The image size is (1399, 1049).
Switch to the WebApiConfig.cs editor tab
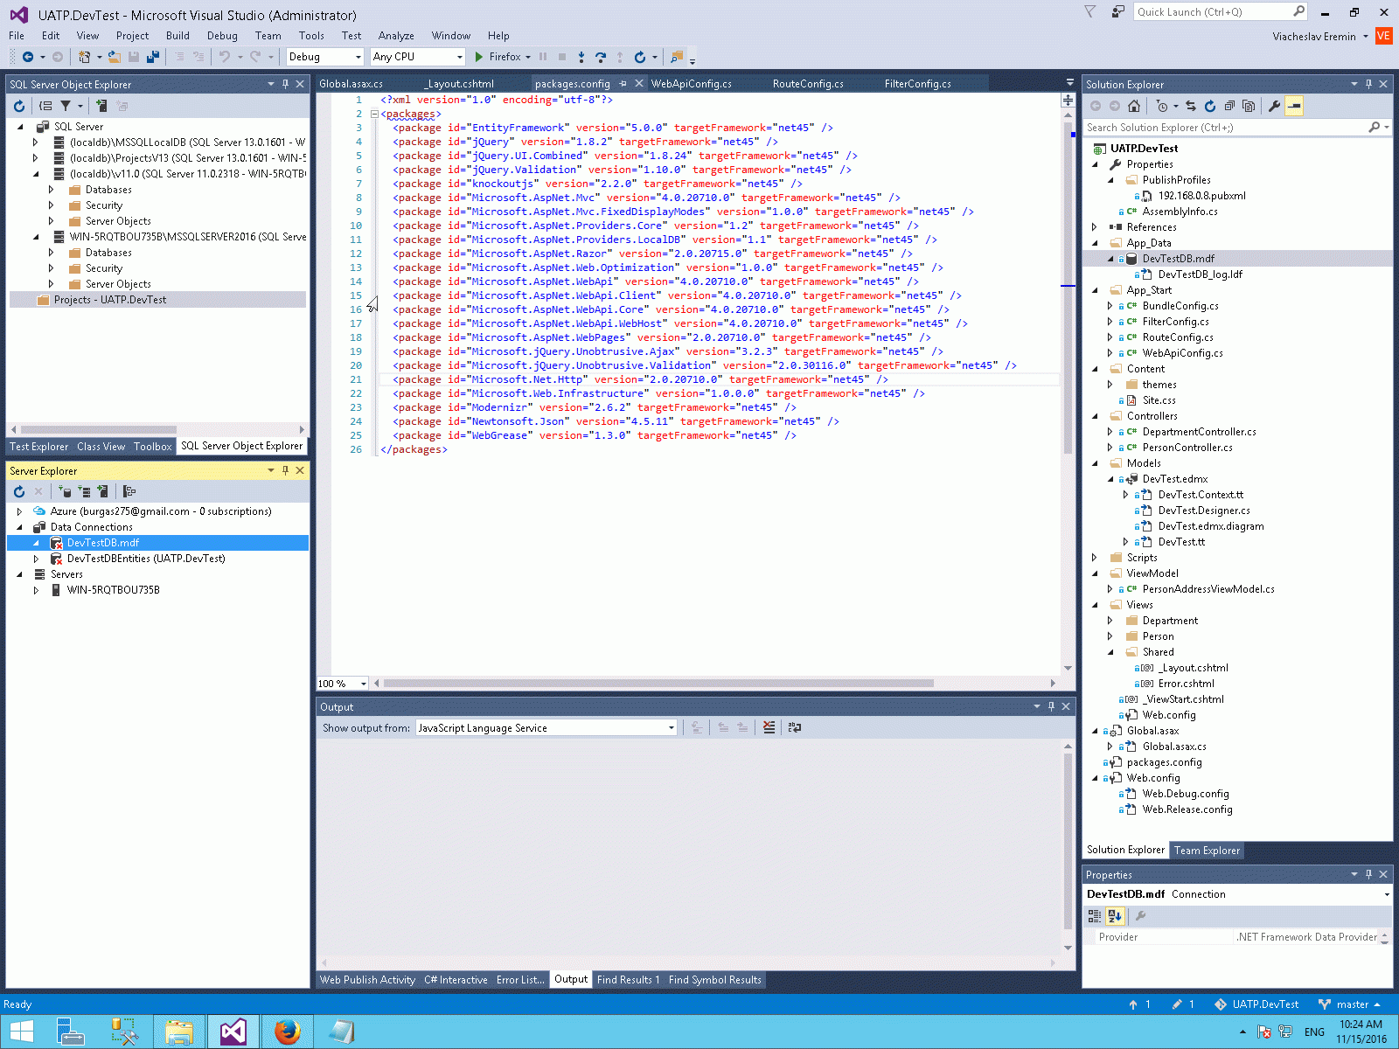pyautogui.click(x=692, y=84)
